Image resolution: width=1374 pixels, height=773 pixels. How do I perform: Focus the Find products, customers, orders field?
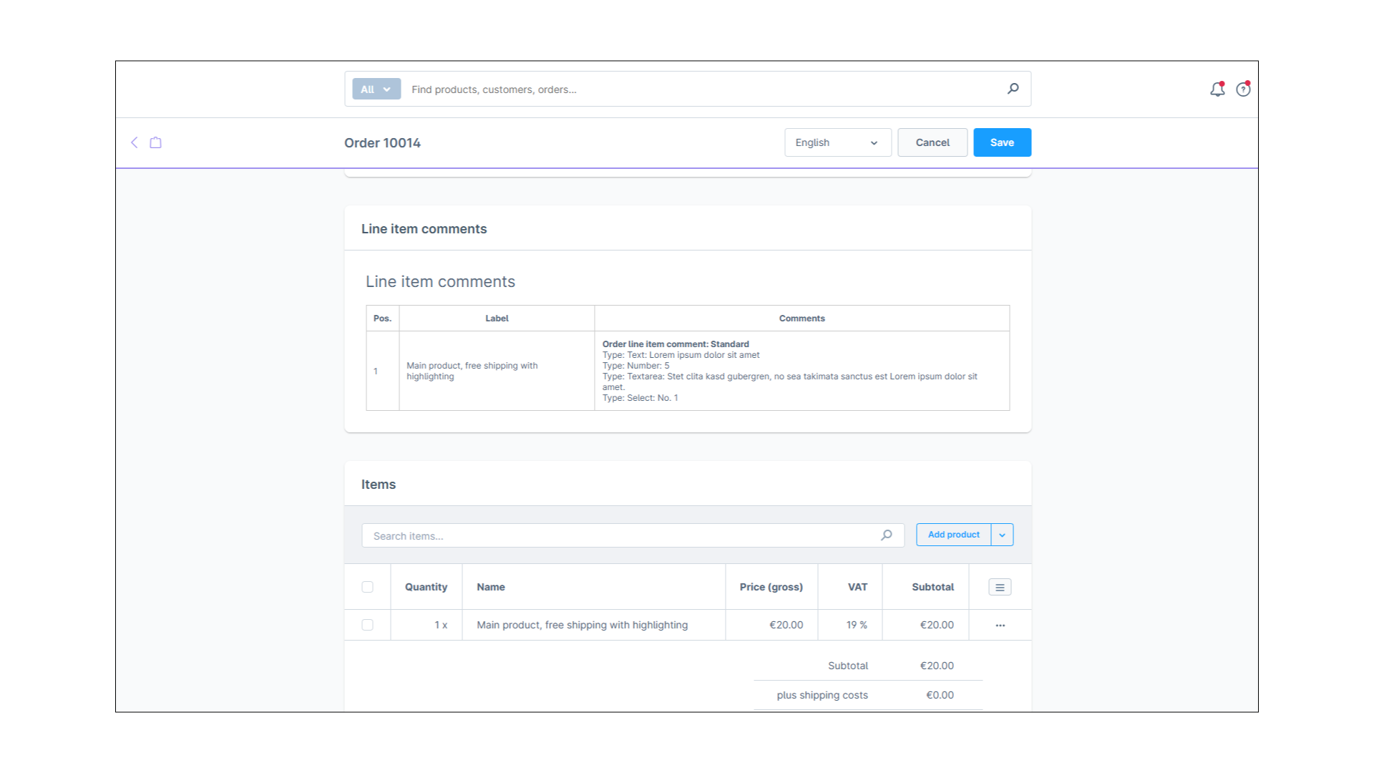click(701, 89)
